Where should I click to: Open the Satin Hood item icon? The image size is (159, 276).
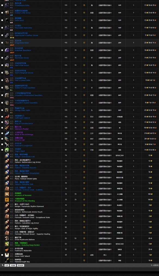click(7, 20)
